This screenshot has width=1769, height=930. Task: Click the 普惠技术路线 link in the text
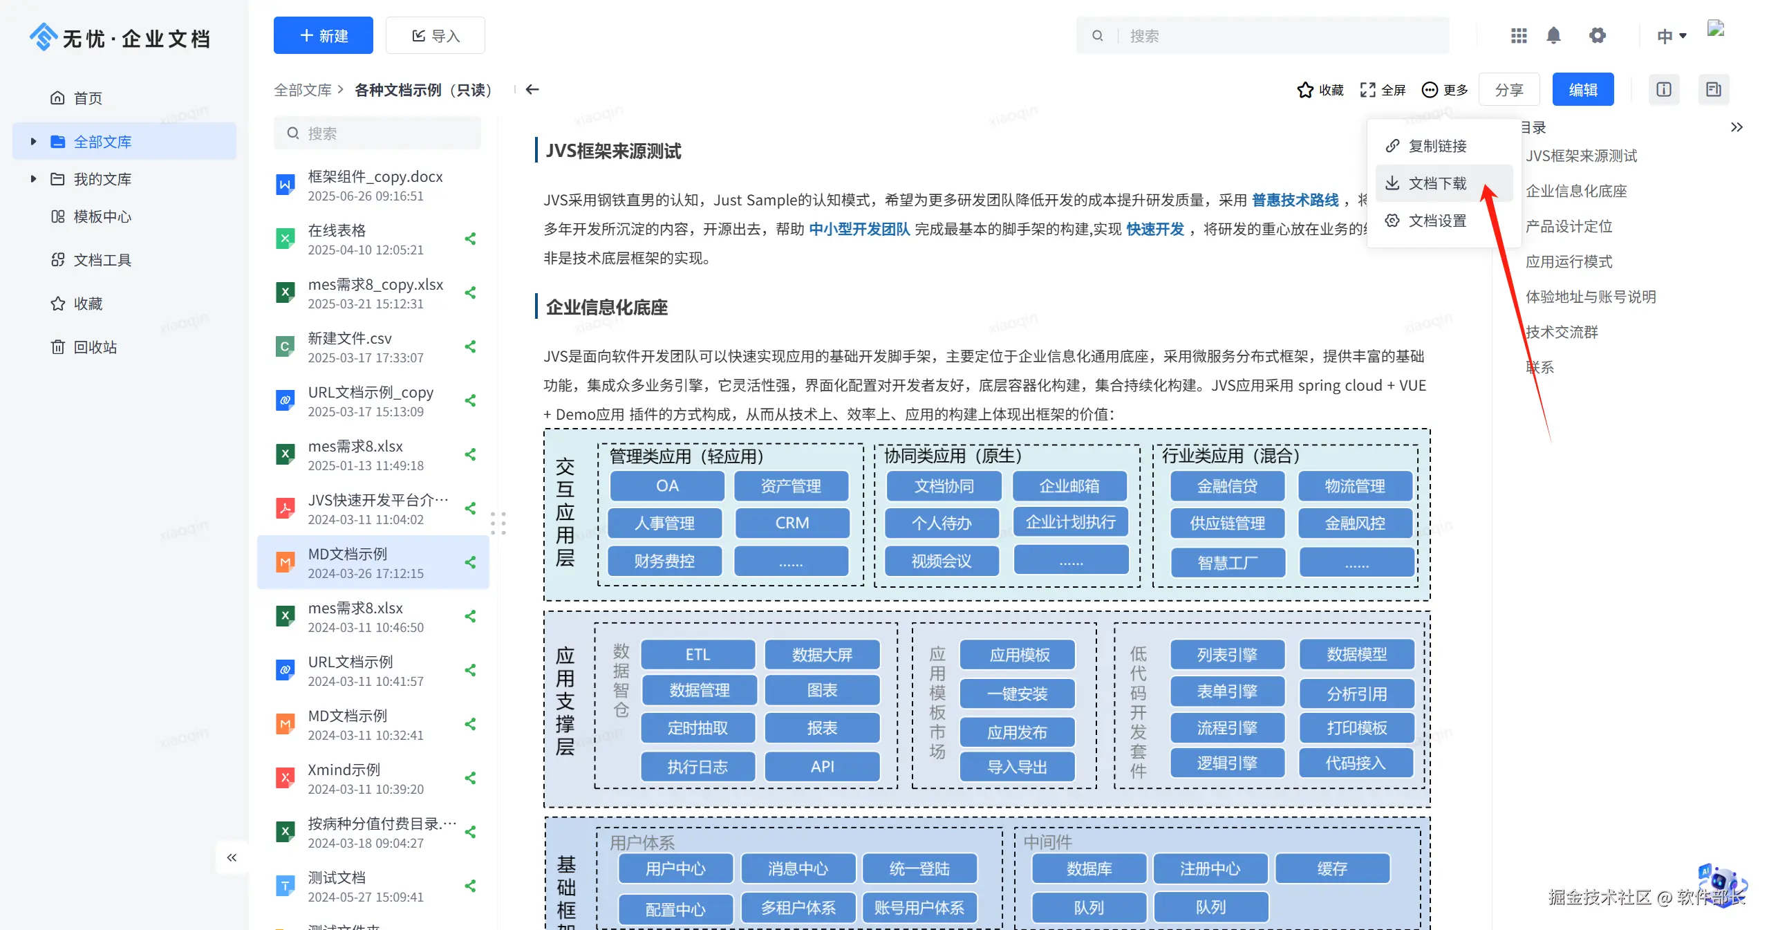point(1295,200)
